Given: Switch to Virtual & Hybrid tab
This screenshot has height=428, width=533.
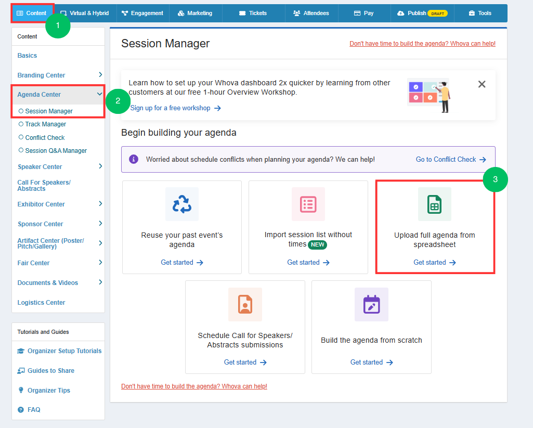Looking at the screenshot, I should (x=85, y=13).
